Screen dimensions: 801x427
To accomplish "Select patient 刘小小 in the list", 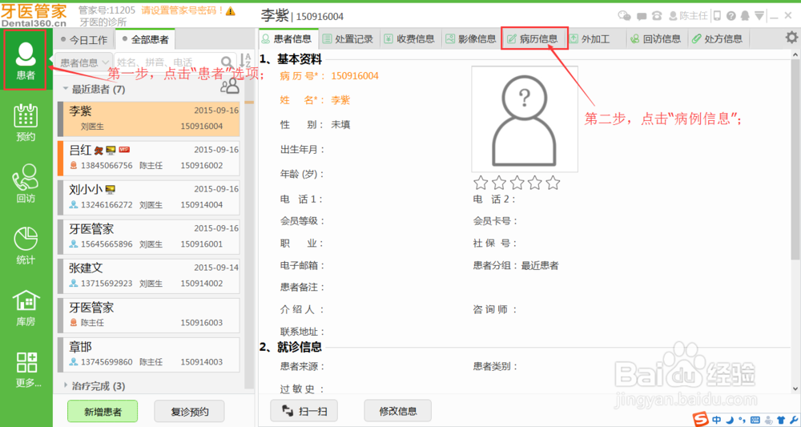I will [x=149, y=197].
